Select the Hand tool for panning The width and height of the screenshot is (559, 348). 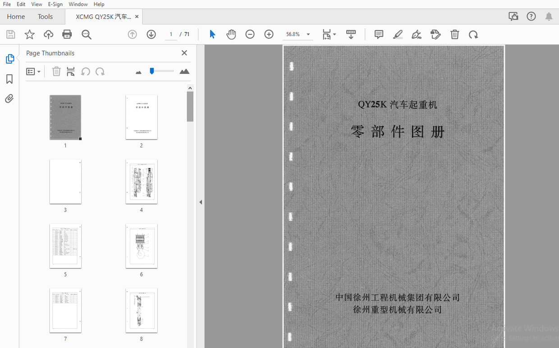tap(231, 34)
